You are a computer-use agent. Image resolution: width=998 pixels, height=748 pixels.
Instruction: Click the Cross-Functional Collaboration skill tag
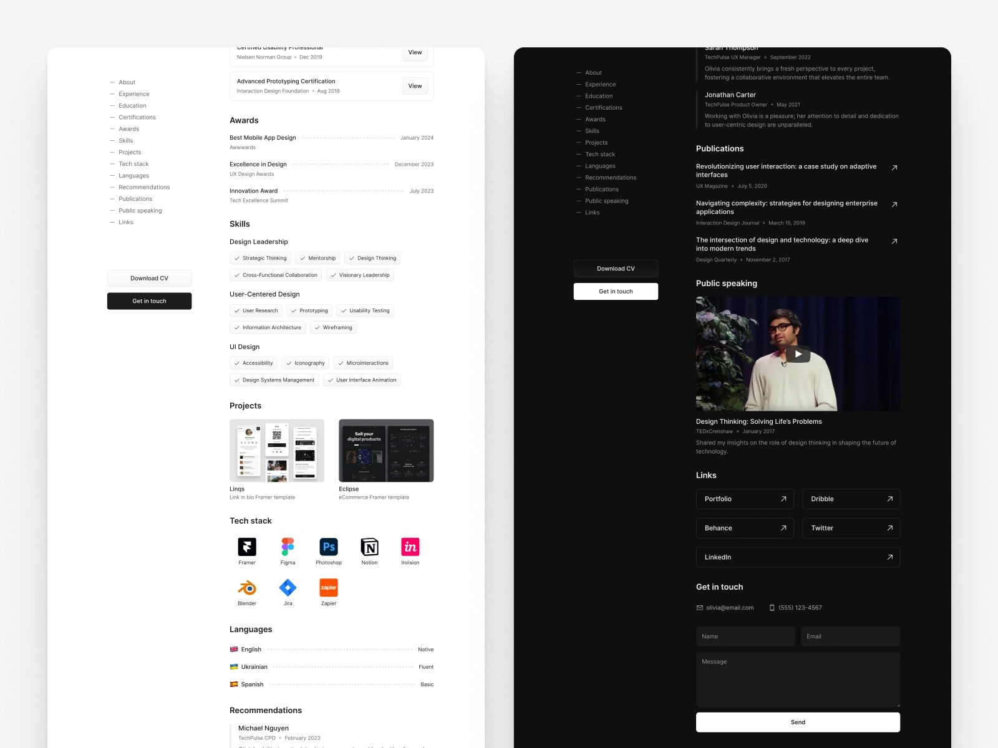276,275
